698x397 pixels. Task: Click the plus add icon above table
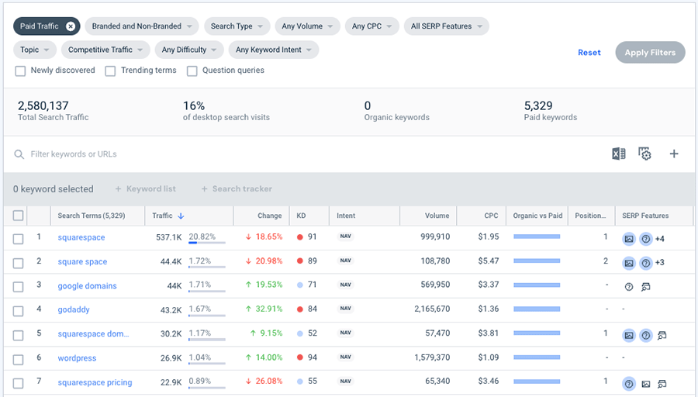(674, 154)
